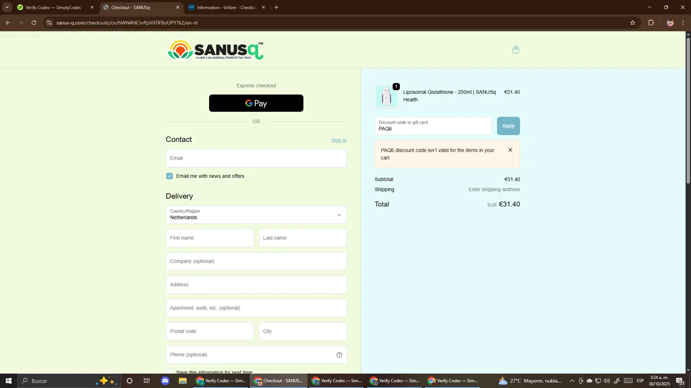
Task: Open Task View on the taskbar
Action: [x=147, y=381]
